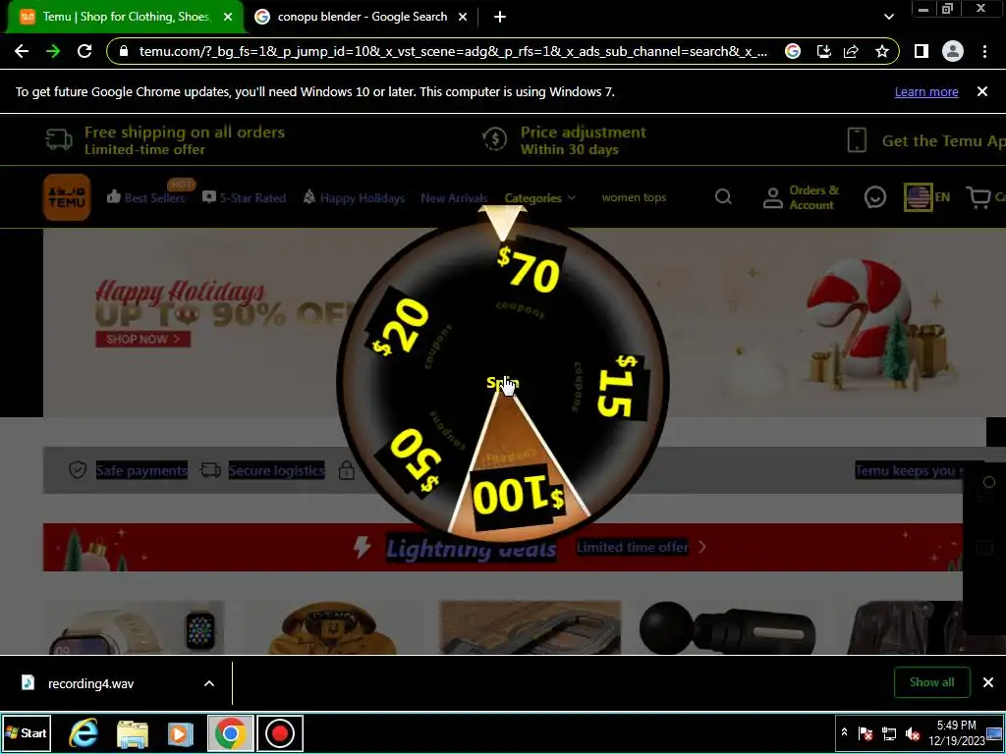
Task: Click the Secure logistics link
Action: coord(261,470)
